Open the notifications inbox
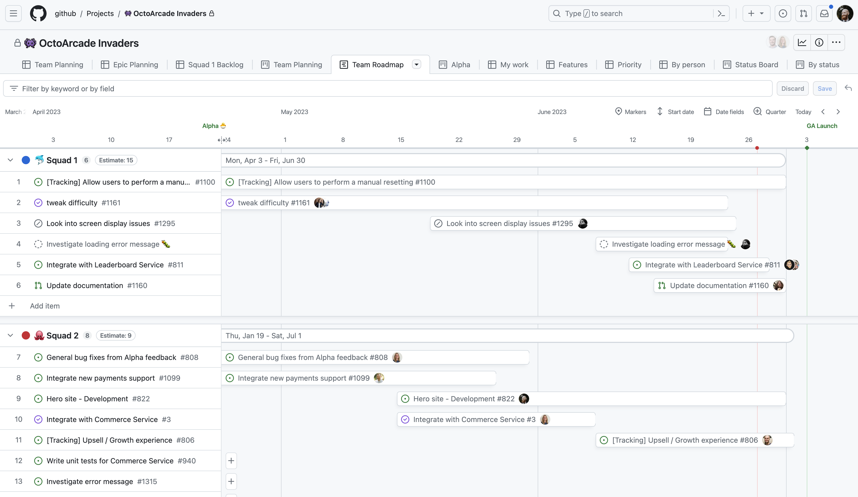This screenshot has height=497, width=858. (824, 13)
